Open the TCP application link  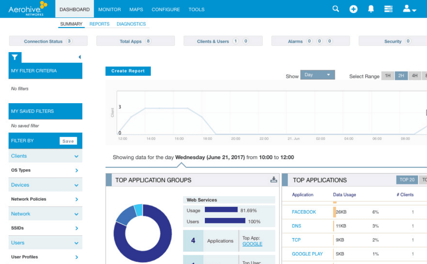296,240
